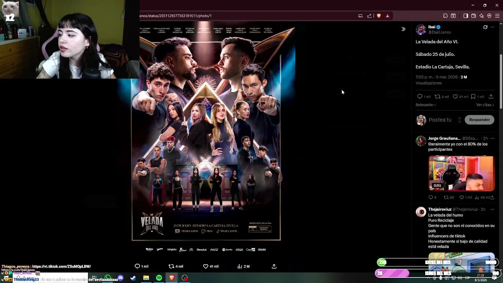Toggle the browser sidebar panel icon
This screenshot has height=283, width=503.
466,16
